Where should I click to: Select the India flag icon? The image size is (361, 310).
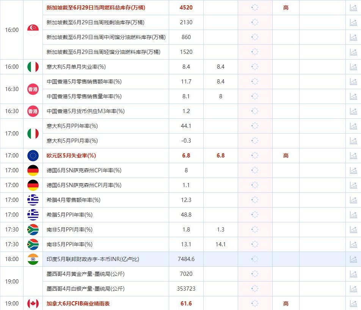point(33,259)
